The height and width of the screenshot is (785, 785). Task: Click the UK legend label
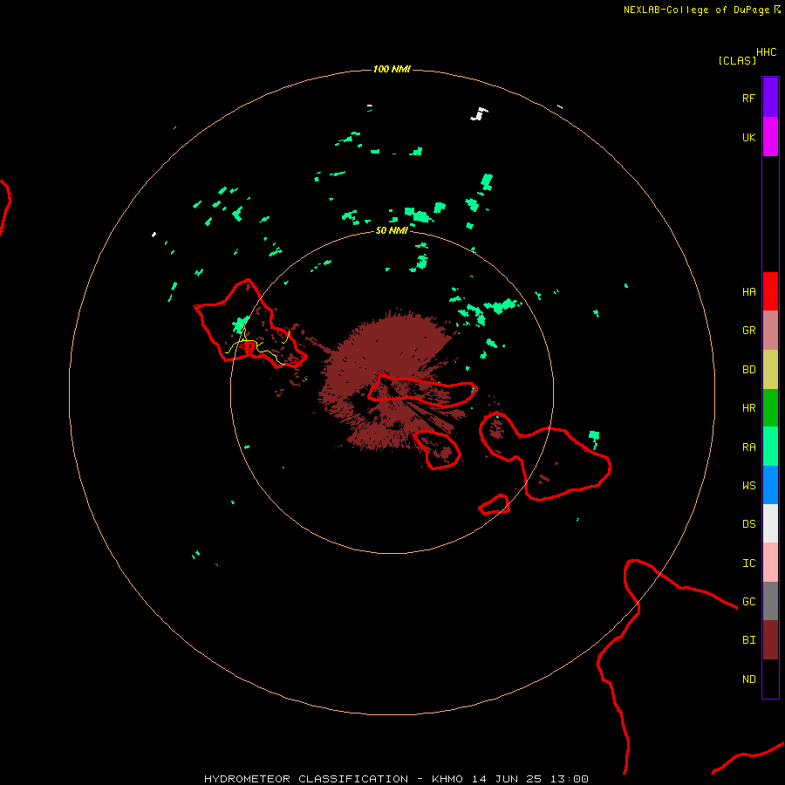coord(748,137)
